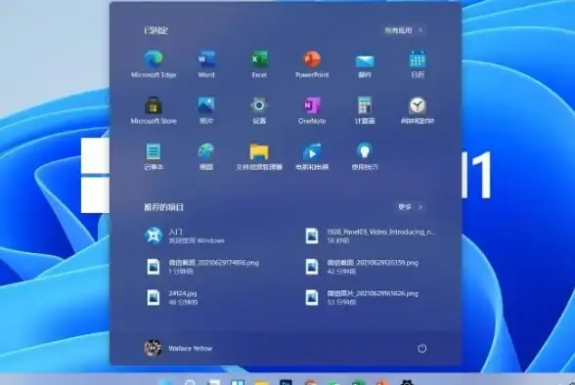The image size is (575, 385).
Task: Launch PowerPoint from pinned apps
Action: (312, 64)
